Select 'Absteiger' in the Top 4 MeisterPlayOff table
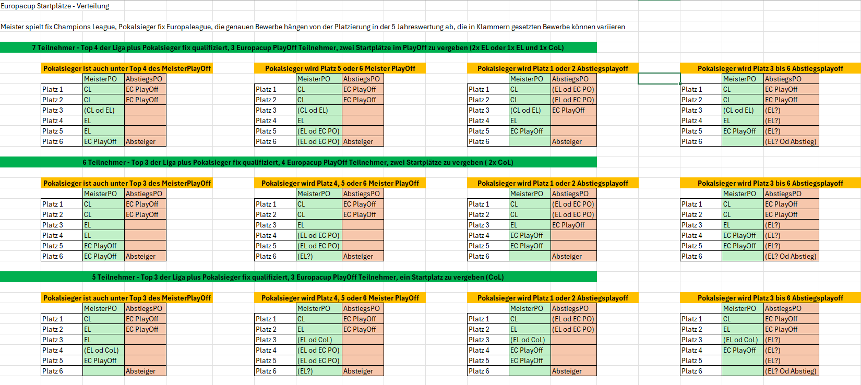The width and height of the screenshot is (861, 385). pyautogui.click(x=145, y=141)
